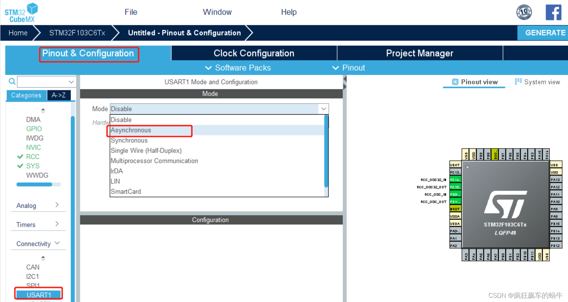Open the Mode combo box arrow
Image resolution: width=568 pixels, height=302 pixels.
[x=324, y=109]
